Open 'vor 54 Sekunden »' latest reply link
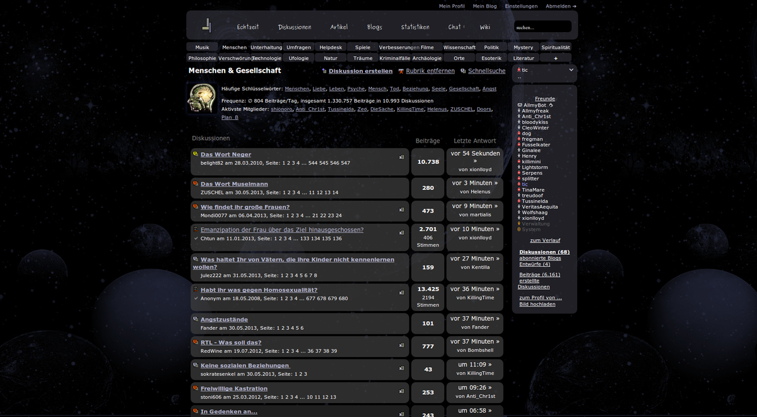The height and width of the screenshot is (417, 757). coord(475,157)
